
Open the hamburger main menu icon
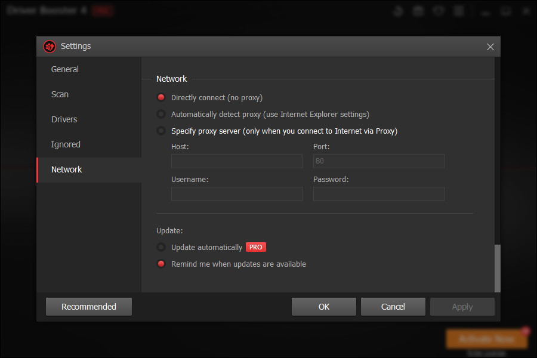tap(458, 10)
